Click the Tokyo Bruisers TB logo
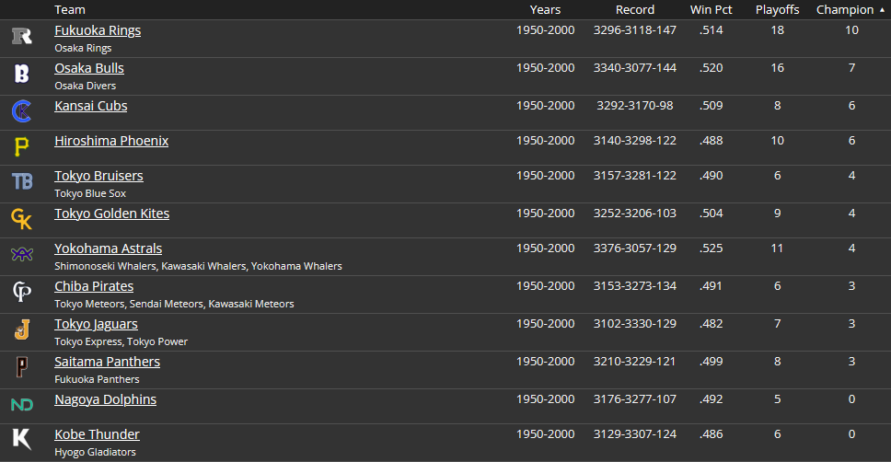 point(22,181)
